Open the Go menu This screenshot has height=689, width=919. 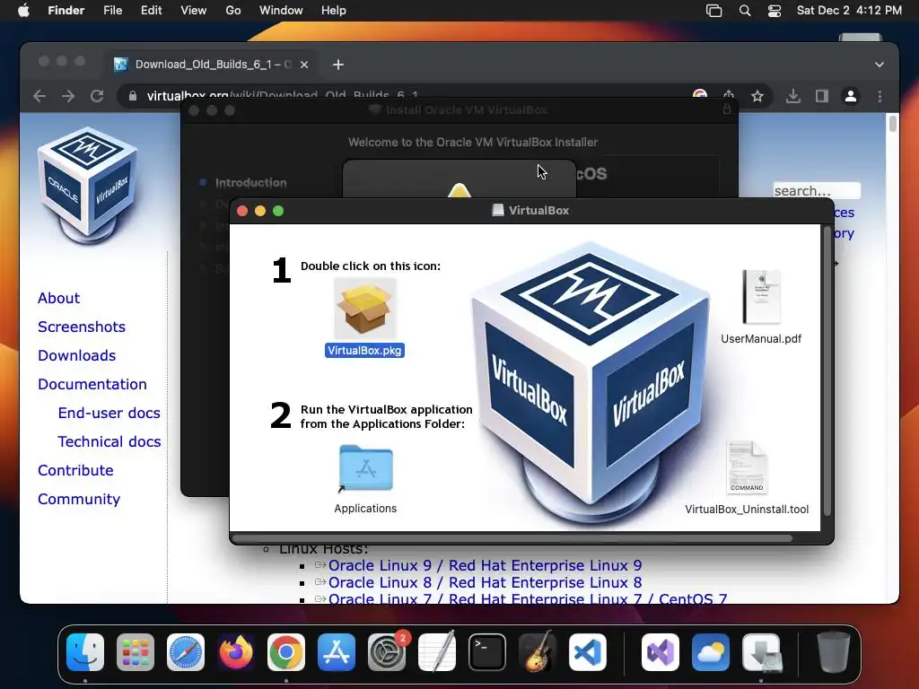(x=233, y=11)
